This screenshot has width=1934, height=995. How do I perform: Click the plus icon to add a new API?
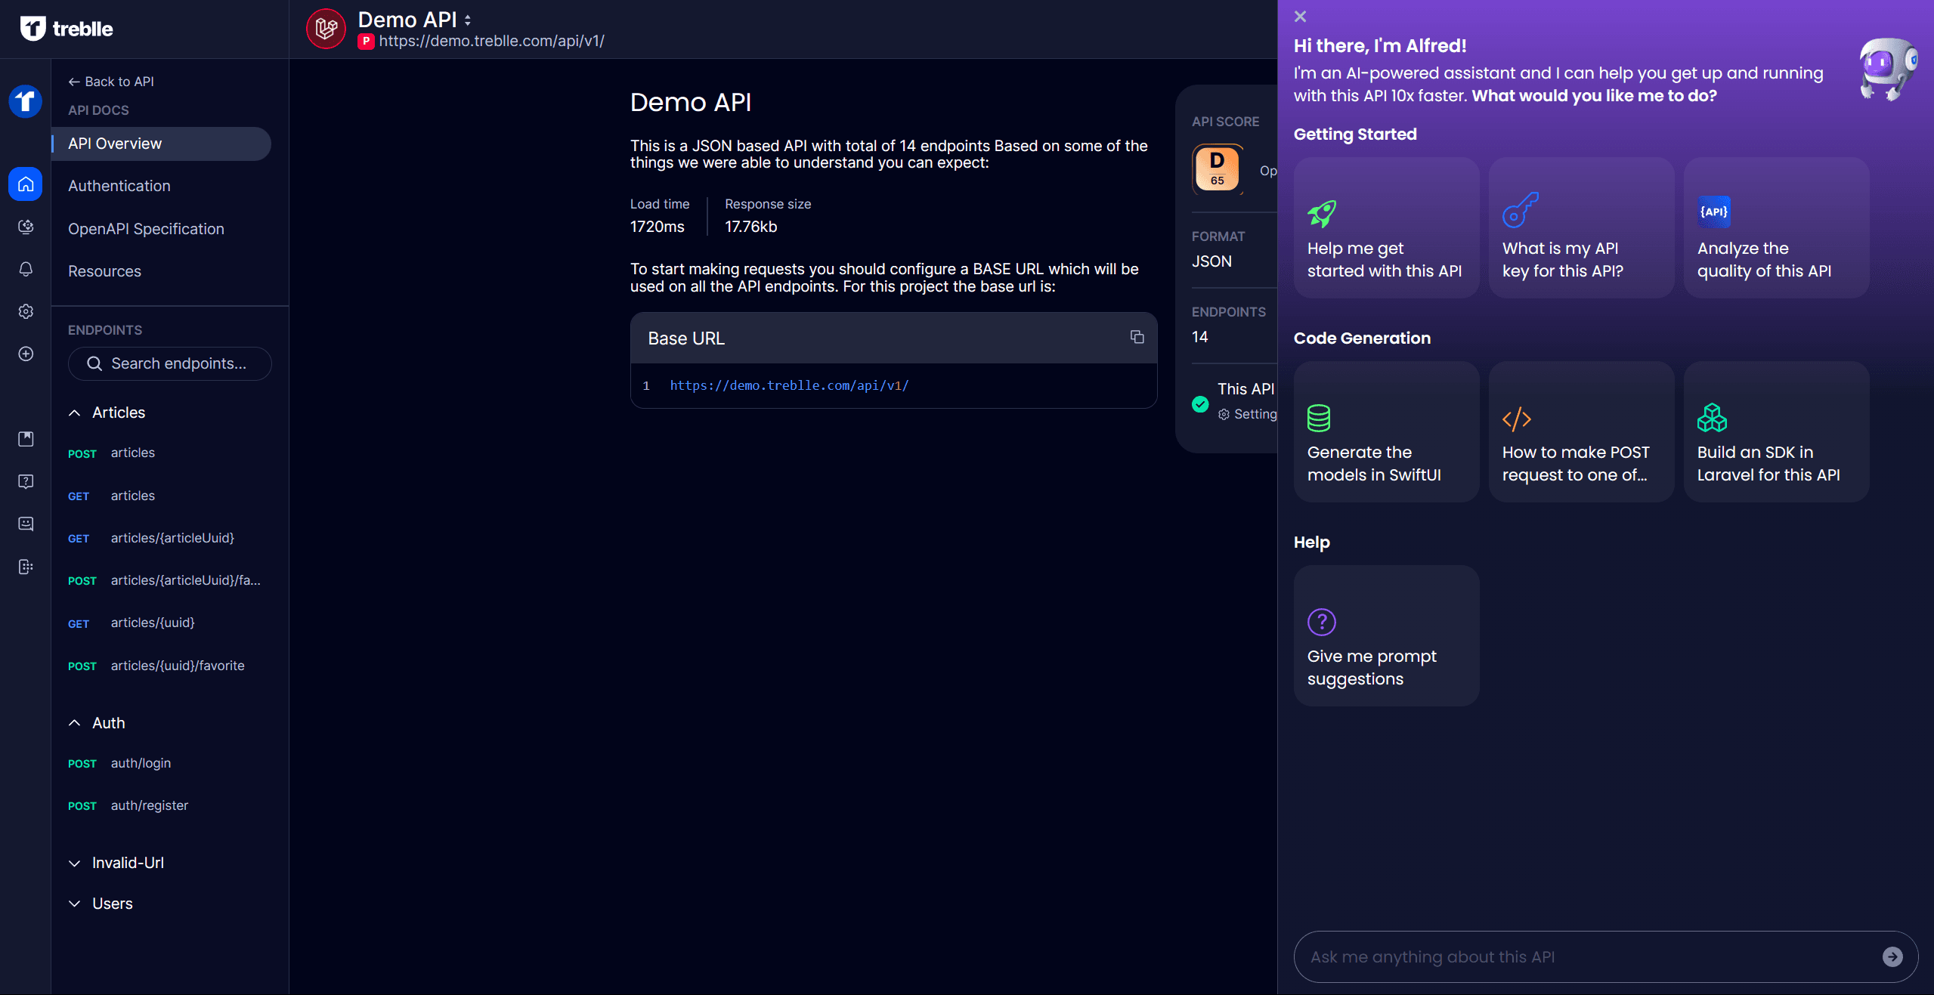(25, 354)
